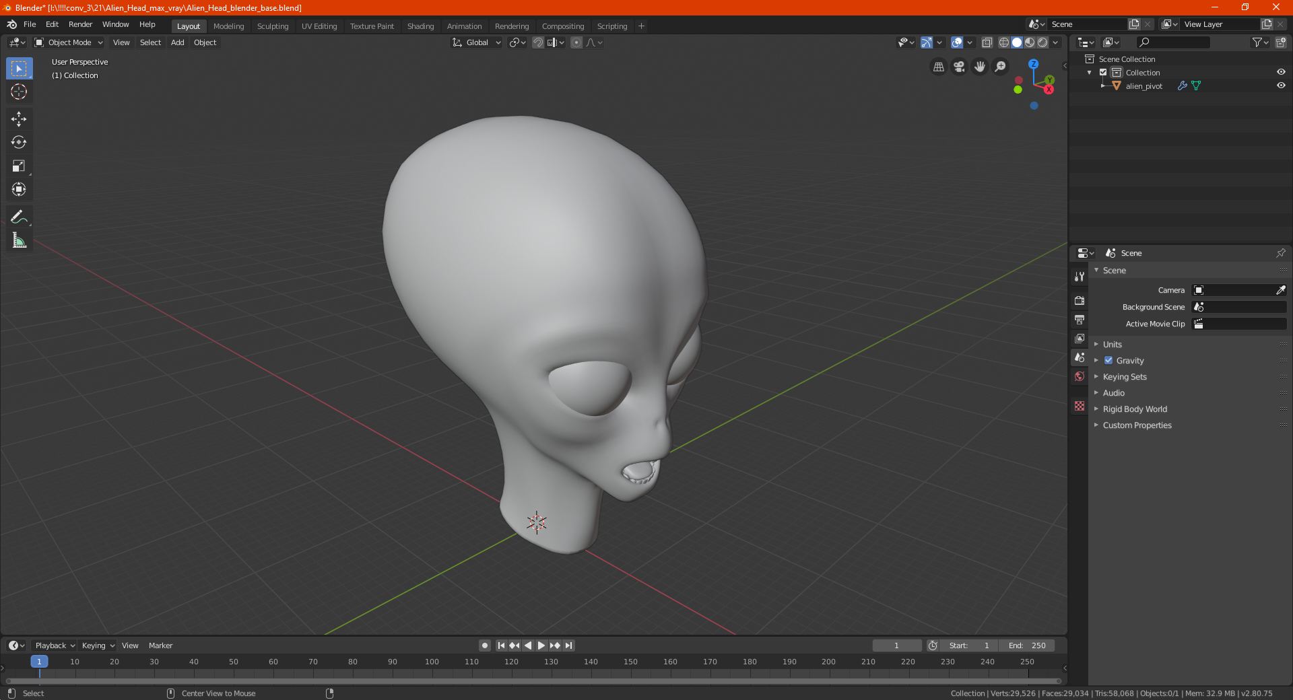Image resolution: width=1293 pixels, height=700 pixels.
Task: Switch to the Sculpting workspace tab
Action: click(273, 26)
